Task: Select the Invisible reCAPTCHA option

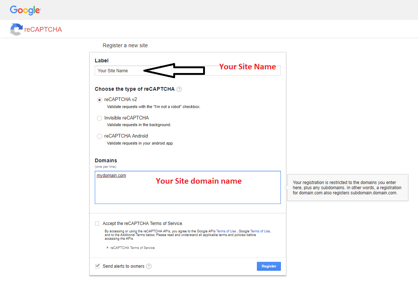Action: [x=100, y=118]
